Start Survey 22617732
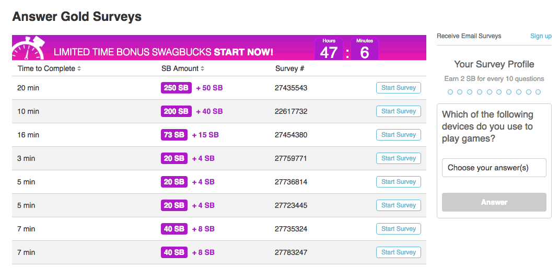 (x=399, y=111)
